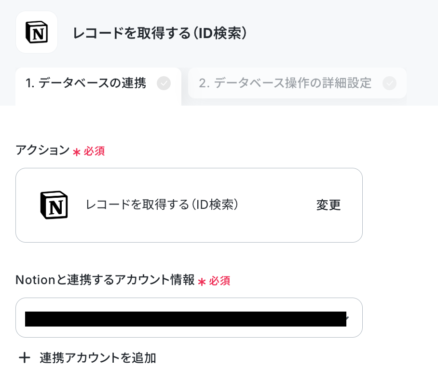
Task: Expand the account dropdown chevron arrow
Action: pos(347,318)
